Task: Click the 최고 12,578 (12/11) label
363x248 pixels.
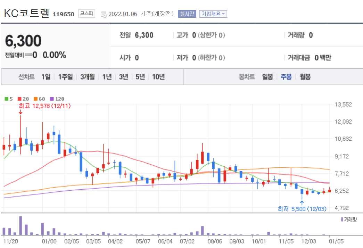Action: pyautogui.click(x=45, y=106)
